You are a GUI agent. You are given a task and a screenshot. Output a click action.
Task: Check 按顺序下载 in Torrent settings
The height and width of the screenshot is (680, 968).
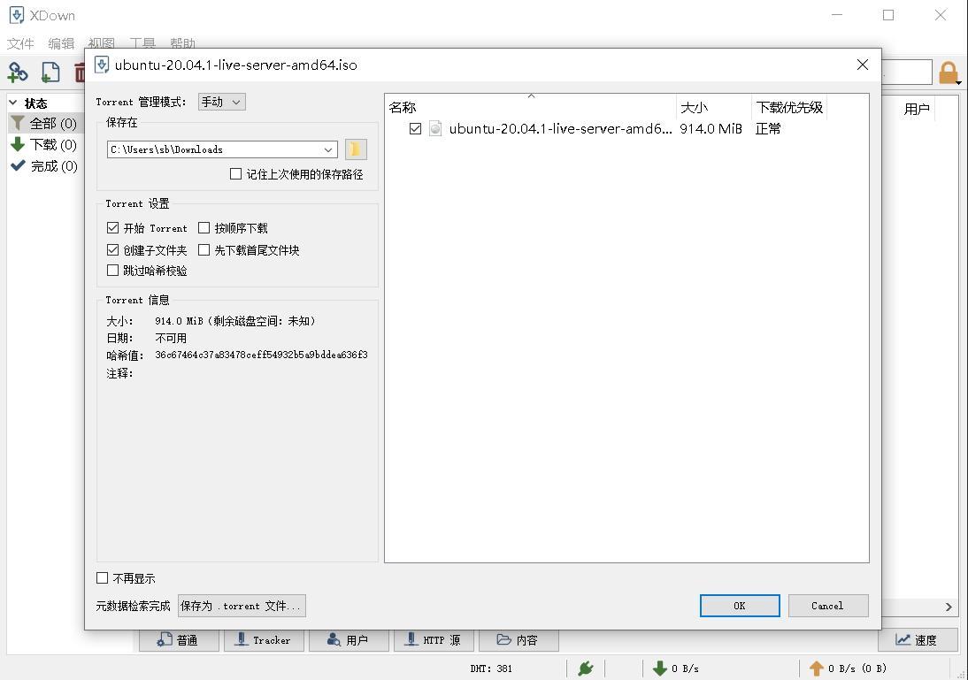pyautogui.click(x=204, y=227)
